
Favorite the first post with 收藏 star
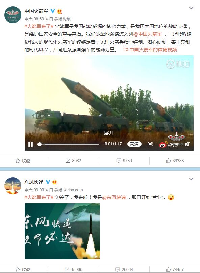coord(23,160)
